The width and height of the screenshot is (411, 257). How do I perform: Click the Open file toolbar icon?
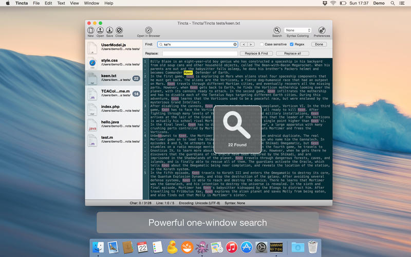coord(100,30)
